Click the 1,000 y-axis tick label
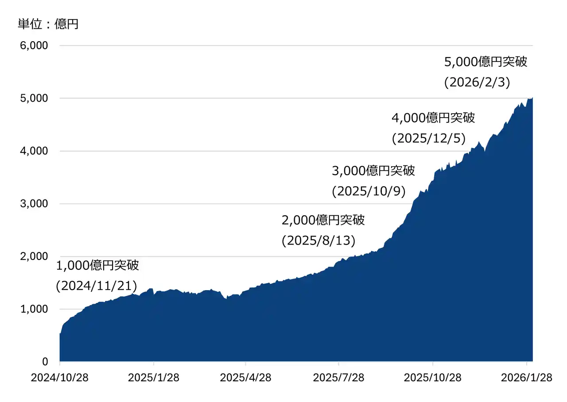 pyautogui.click(x=34, y=309)
